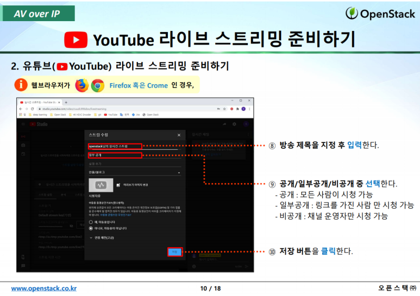Viewport: 420px width, 296px height.
Task: Open the extensions puzzle icon
Action: point(237,109)
